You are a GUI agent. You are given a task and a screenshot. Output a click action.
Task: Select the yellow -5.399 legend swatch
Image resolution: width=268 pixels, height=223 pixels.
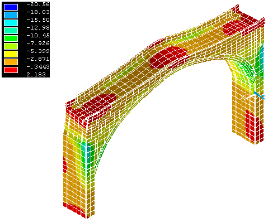tap(11, 54)
